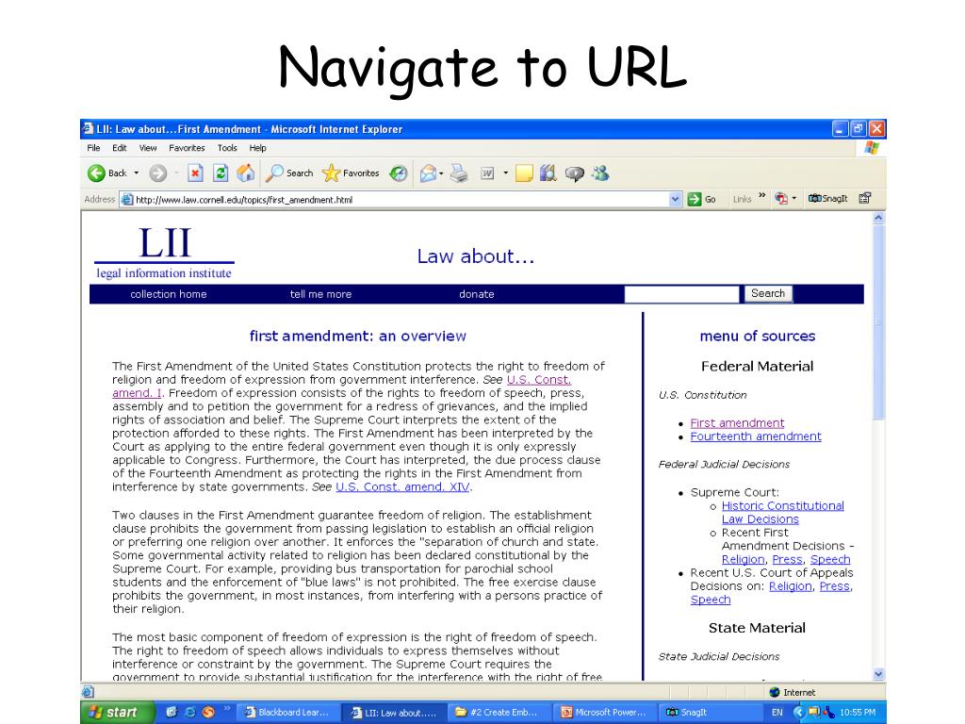Click the LII site search text box
The width and height of the screenshot is (965, 724).
click(x=681, y=294)
